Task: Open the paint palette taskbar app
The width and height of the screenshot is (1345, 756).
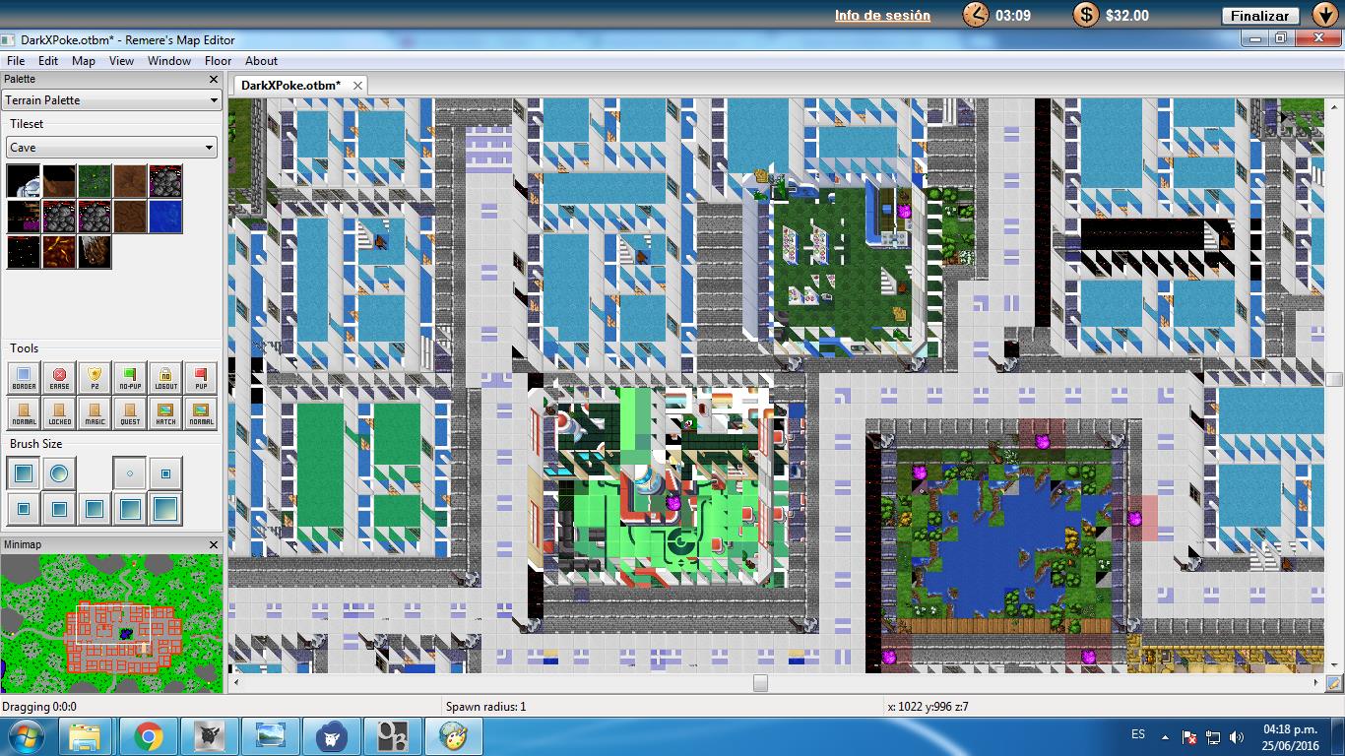Action: [453, 736]
